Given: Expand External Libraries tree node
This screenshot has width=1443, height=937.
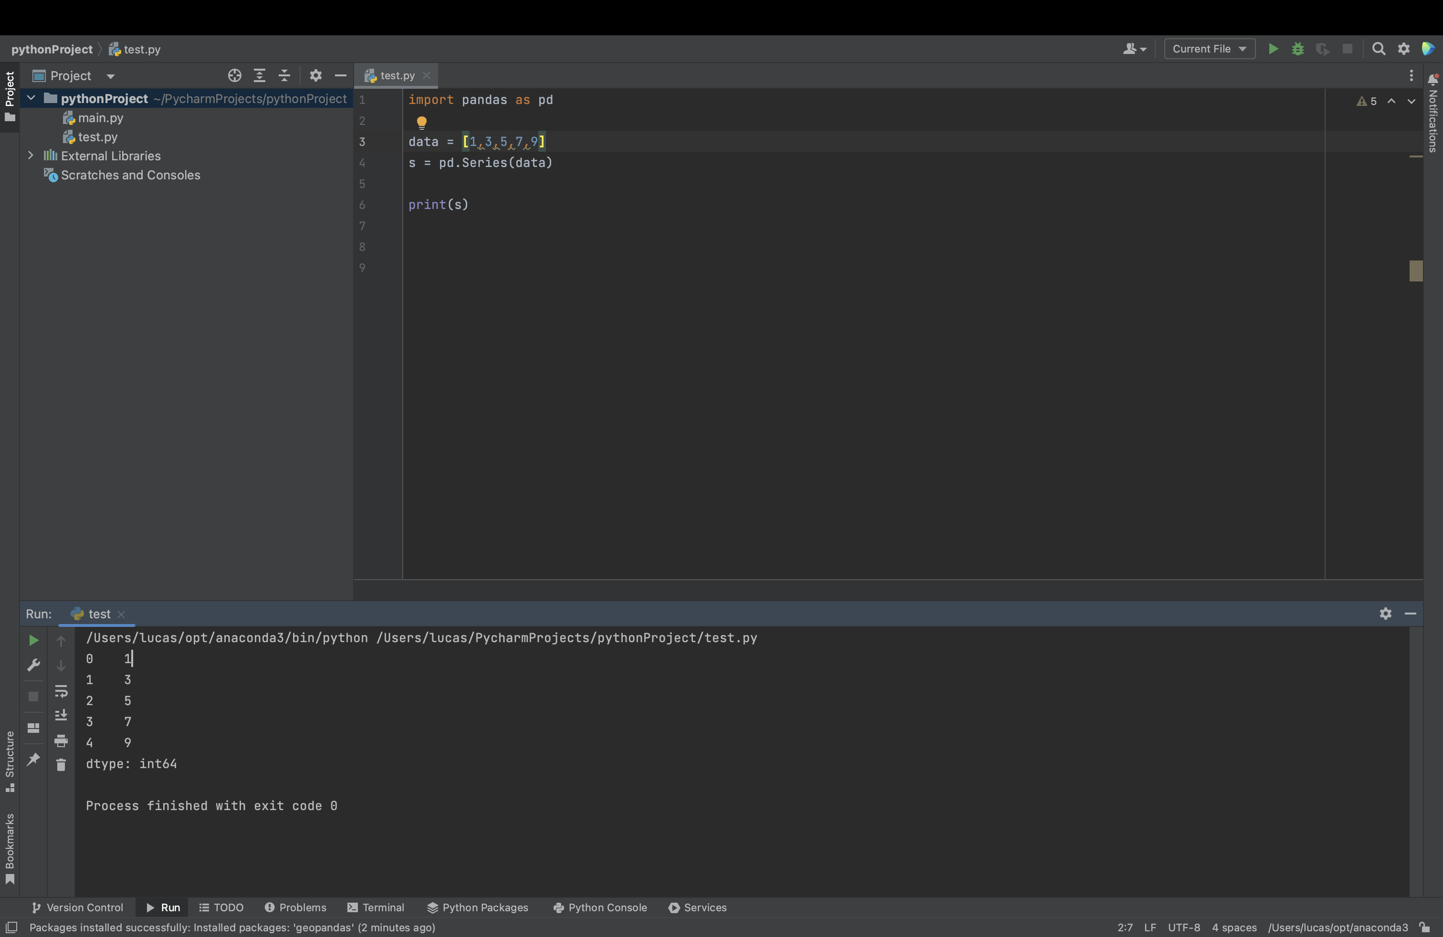Looking at the screenshot, I should point(31,156).
